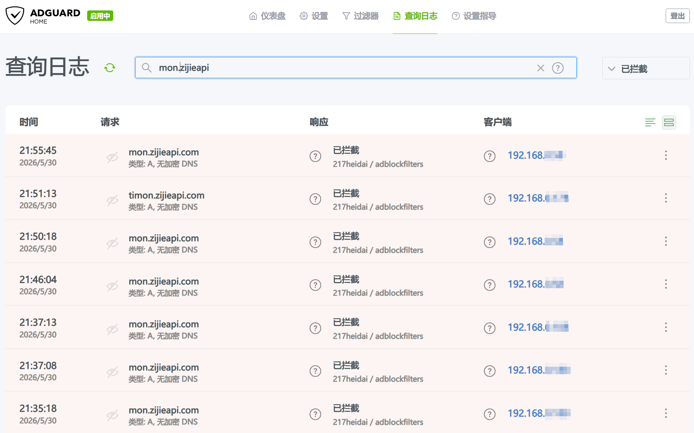Click the 21:37:13 timestamp cell
Screen dimensions: 694x433
tap(38, 328)
